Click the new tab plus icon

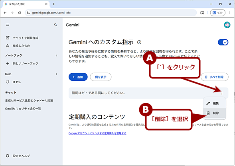click(x=53, y=4)
